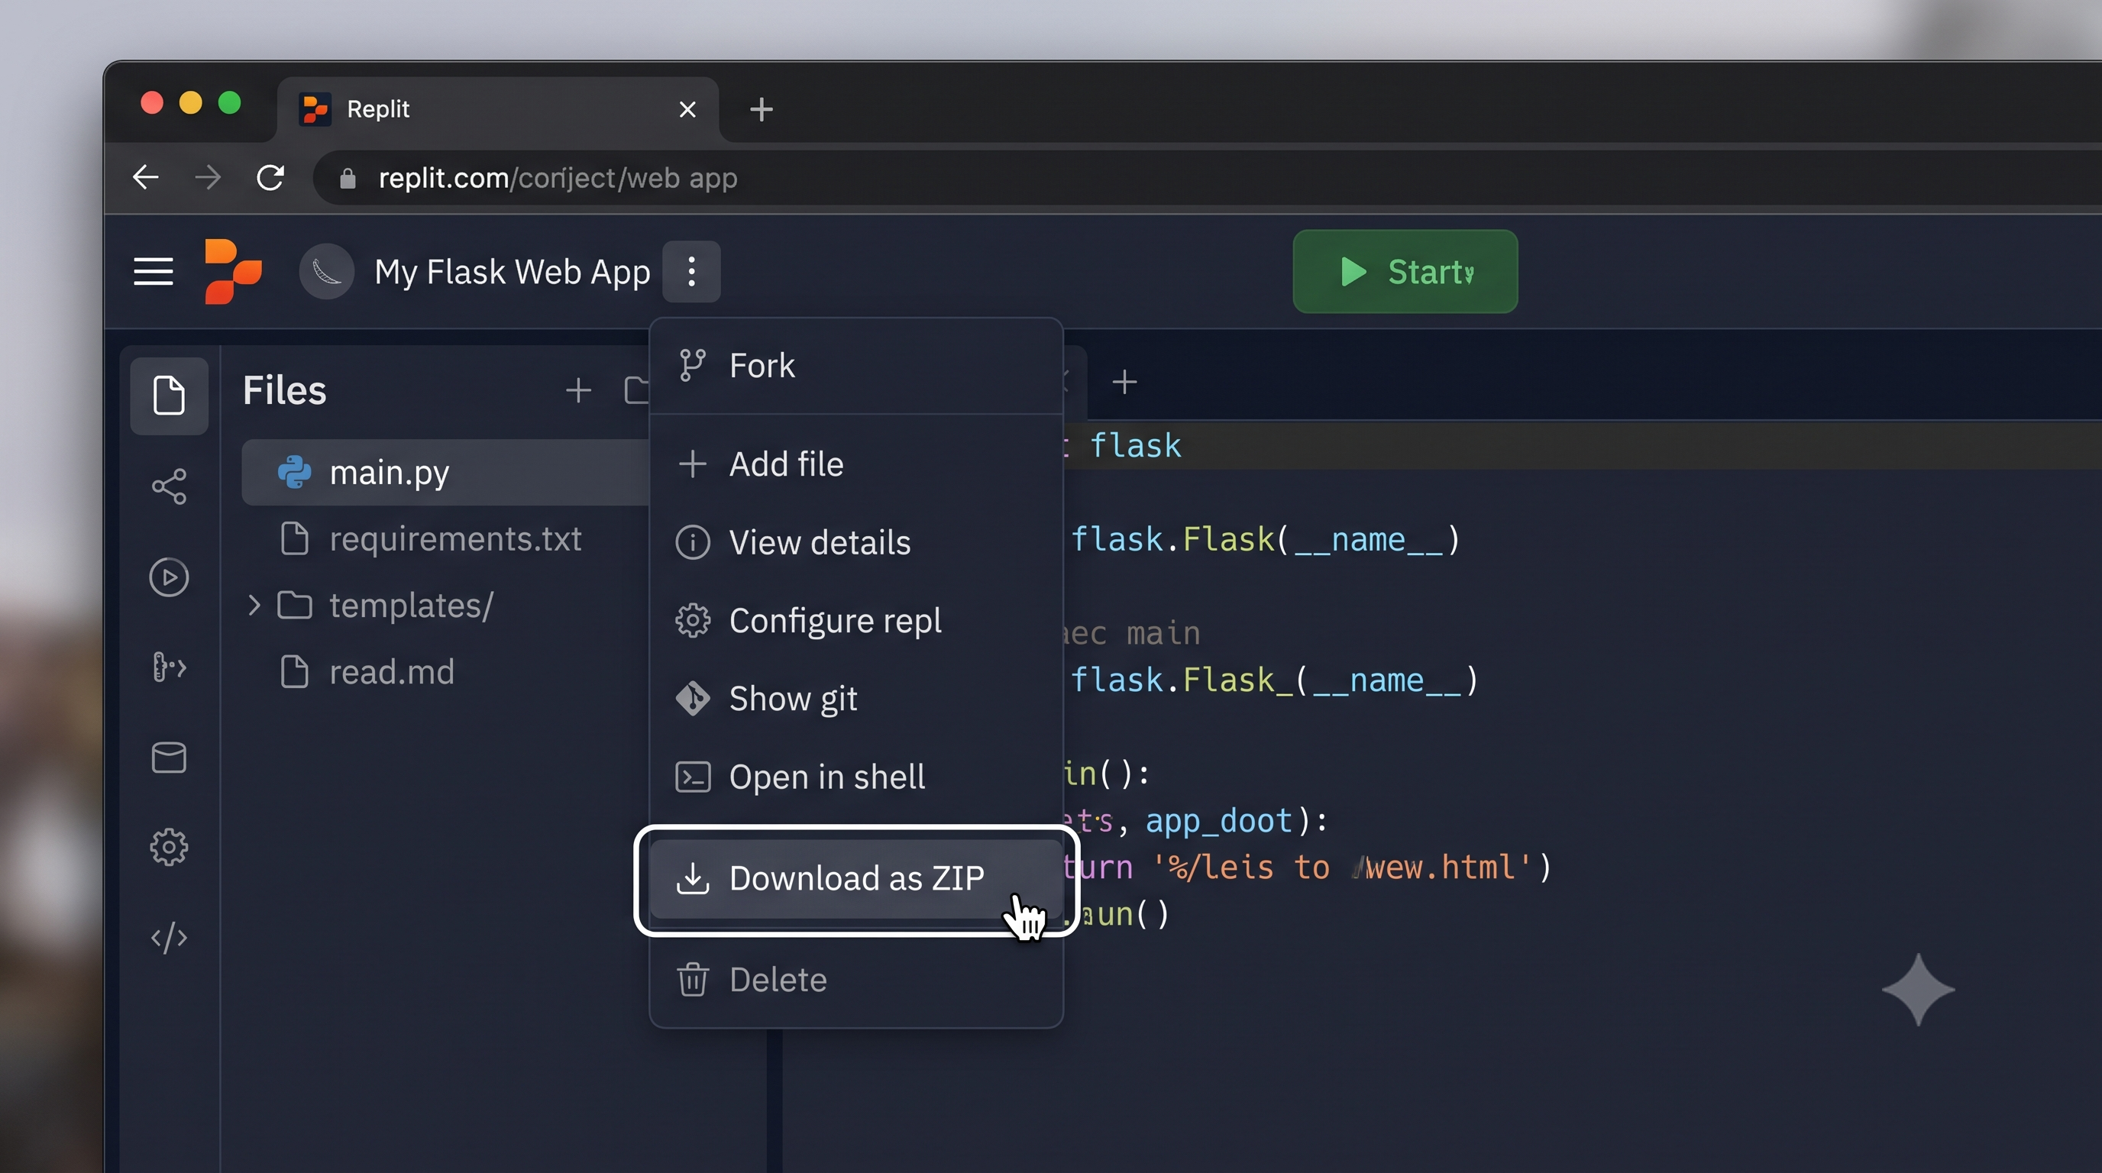
Task: Reload the browser page
Action: click(270, 177)
